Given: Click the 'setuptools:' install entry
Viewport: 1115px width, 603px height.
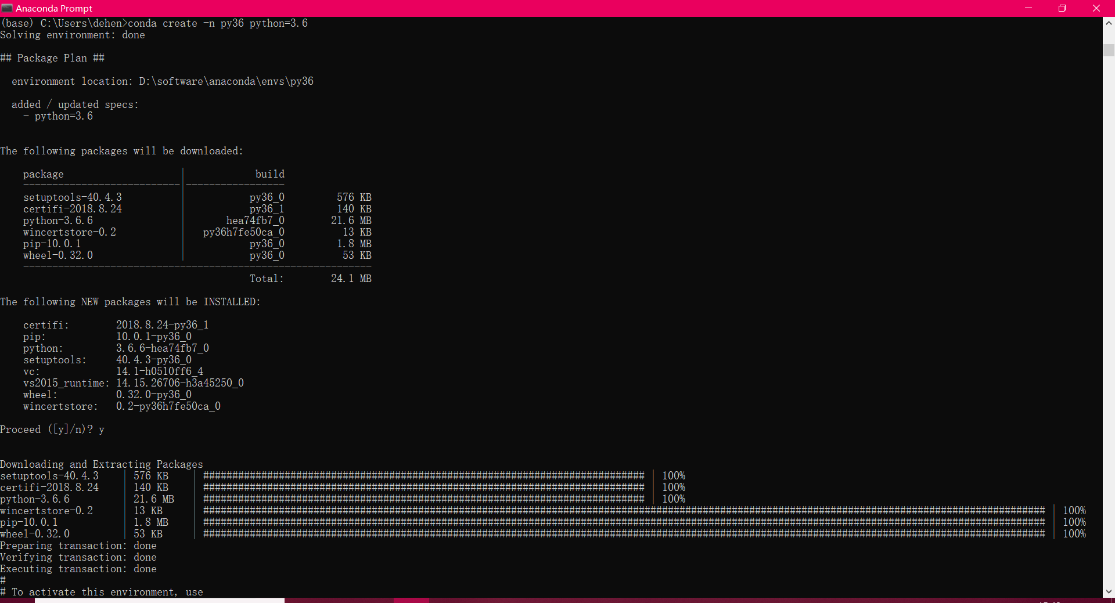Looking at the screenshot, I should tap(55, 360).
